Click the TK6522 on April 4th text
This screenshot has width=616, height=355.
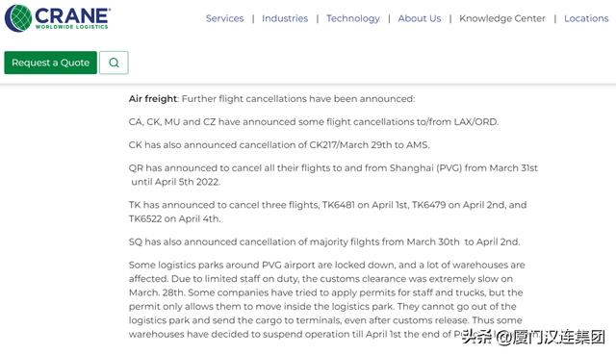pos(174,218)
